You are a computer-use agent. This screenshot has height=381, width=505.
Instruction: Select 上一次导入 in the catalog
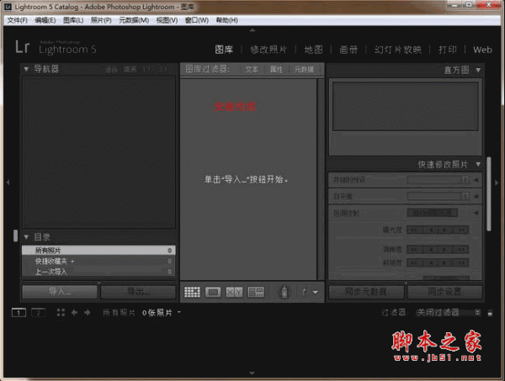98,272
